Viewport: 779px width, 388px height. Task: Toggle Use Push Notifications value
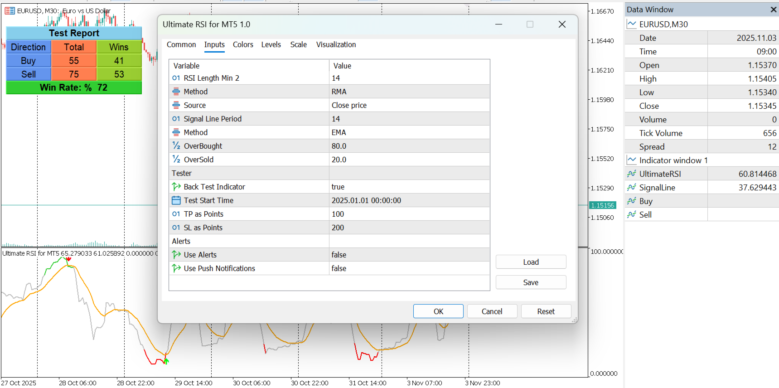pos(410,268)
